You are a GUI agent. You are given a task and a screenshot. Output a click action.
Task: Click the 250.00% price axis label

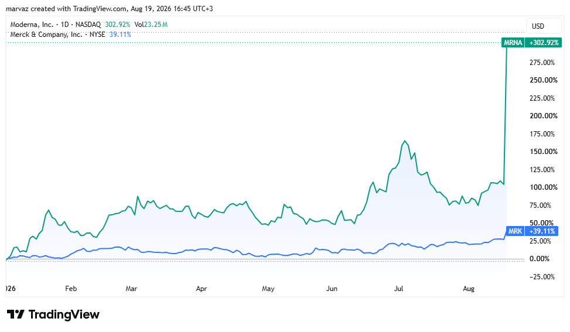(544, 80)
